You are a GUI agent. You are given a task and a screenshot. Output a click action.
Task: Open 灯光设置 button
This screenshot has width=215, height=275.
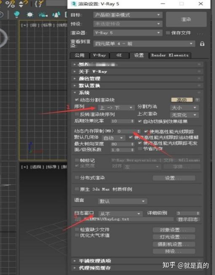click(x=174, y=237)
